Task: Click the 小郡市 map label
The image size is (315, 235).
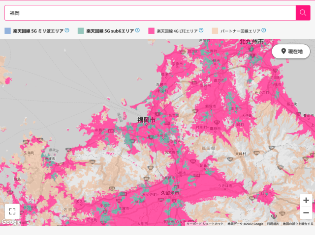Action: click(181, 173)
